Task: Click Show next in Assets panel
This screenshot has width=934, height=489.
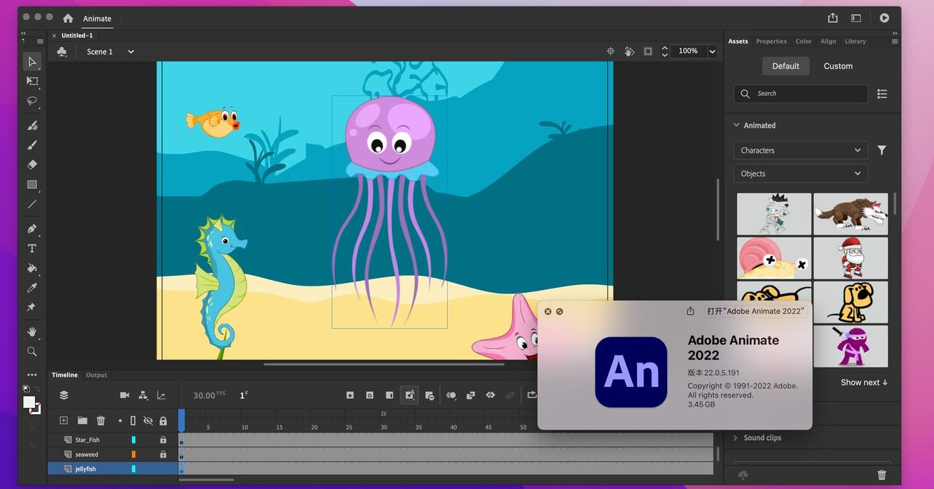Action: (864, 382)
